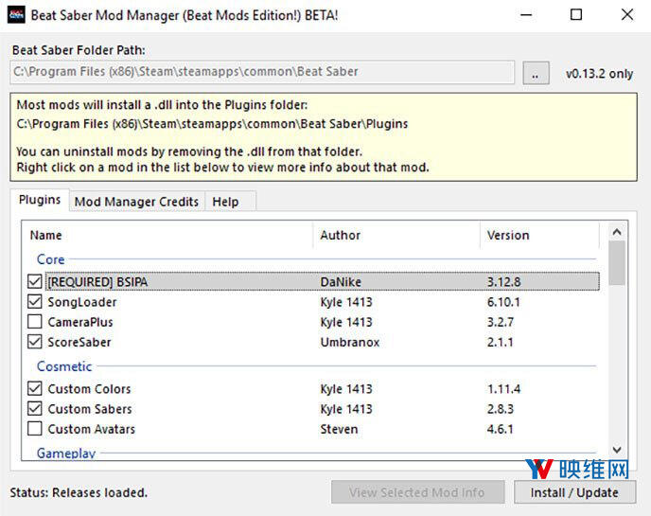This screenshot has height=516, width=651.
Task: Open the Help tab
Action: click(225, 202)
